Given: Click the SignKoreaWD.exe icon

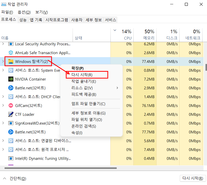Looking at the screenshot, I should coord(11,123).
